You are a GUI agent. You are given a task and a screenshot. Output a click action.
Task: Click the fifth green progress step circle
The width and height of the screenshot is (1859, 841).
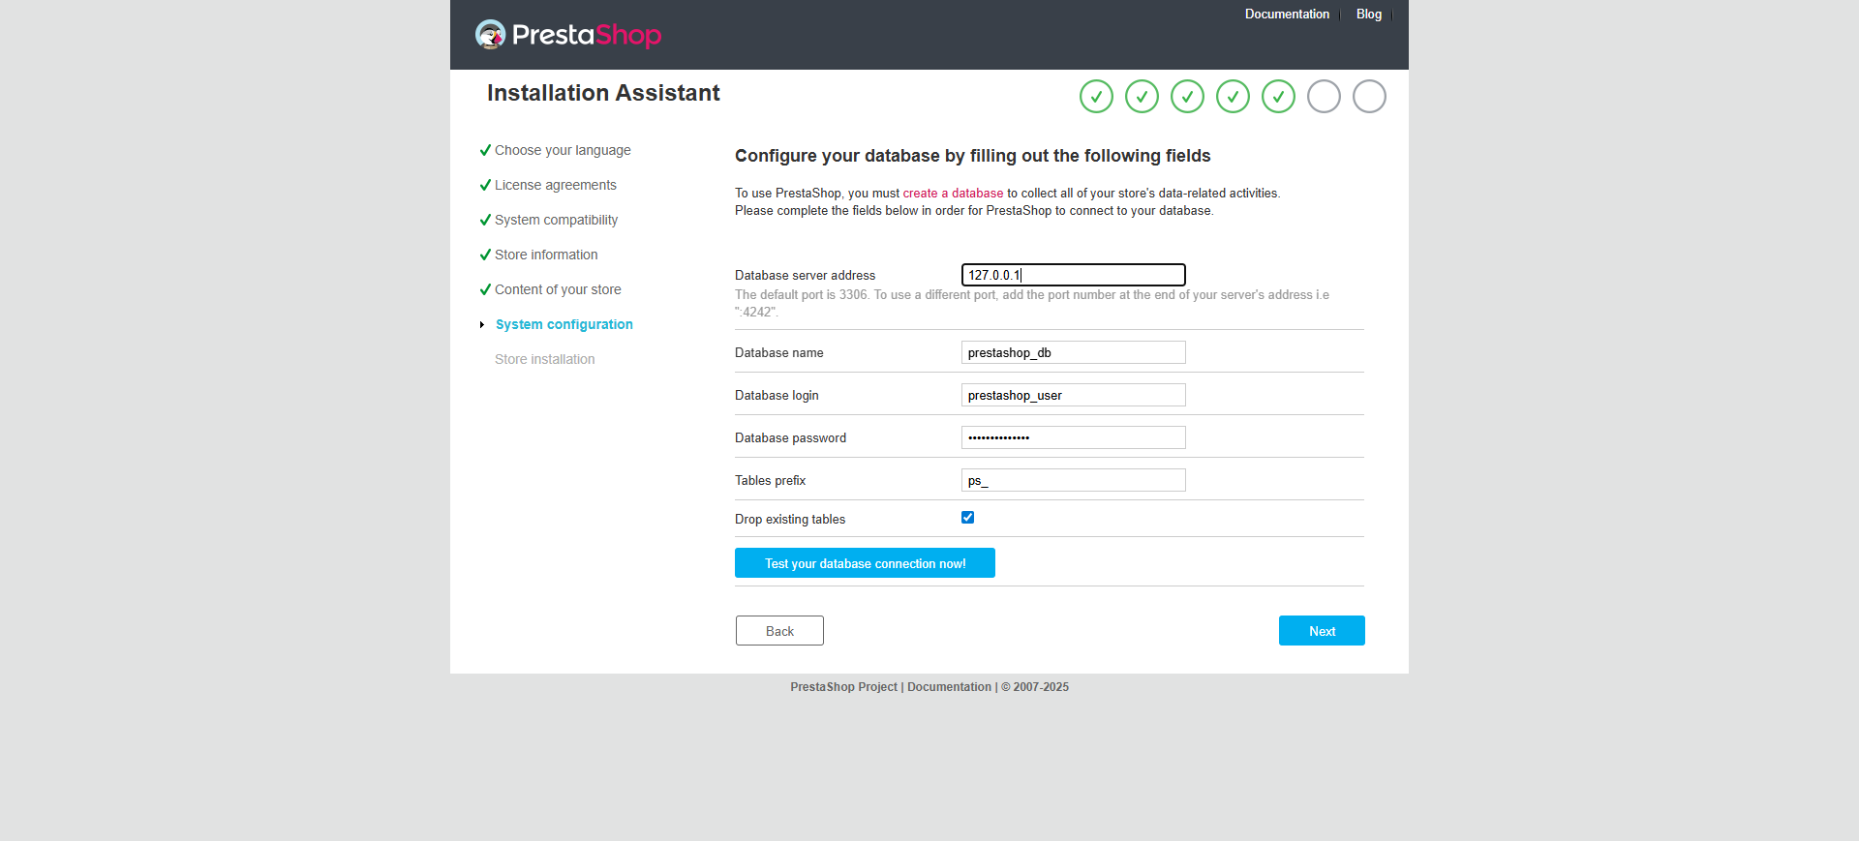(x=1278, y=97)
